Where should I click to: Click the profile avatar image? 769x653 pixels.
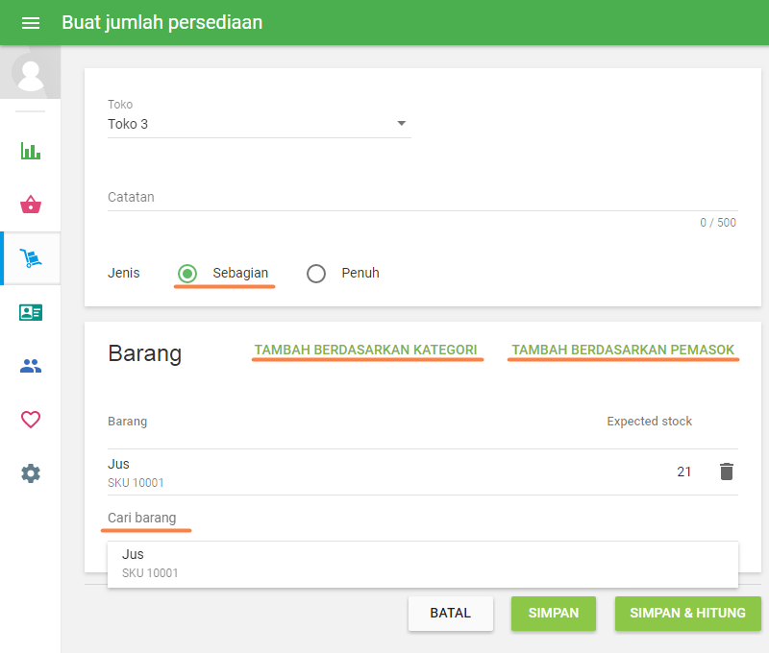pyautogui.click(x=30, y=72)
